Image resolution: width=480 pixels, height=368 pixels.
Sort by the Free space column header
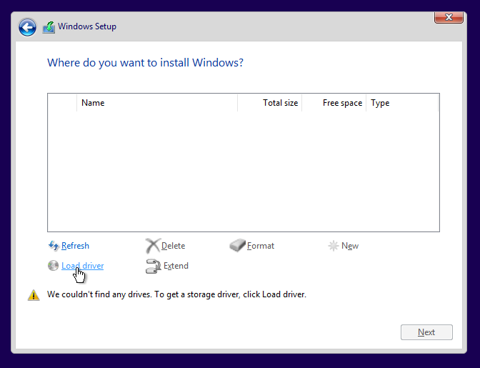(334, 103)
